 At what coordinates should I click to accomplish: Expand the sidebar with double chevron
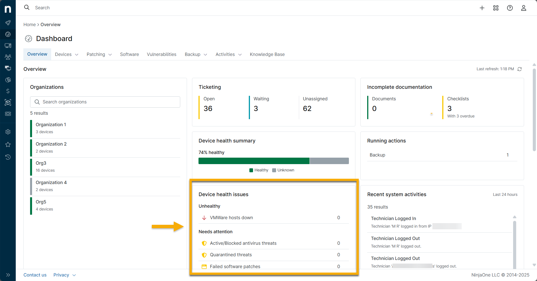(x=8, y=275)
